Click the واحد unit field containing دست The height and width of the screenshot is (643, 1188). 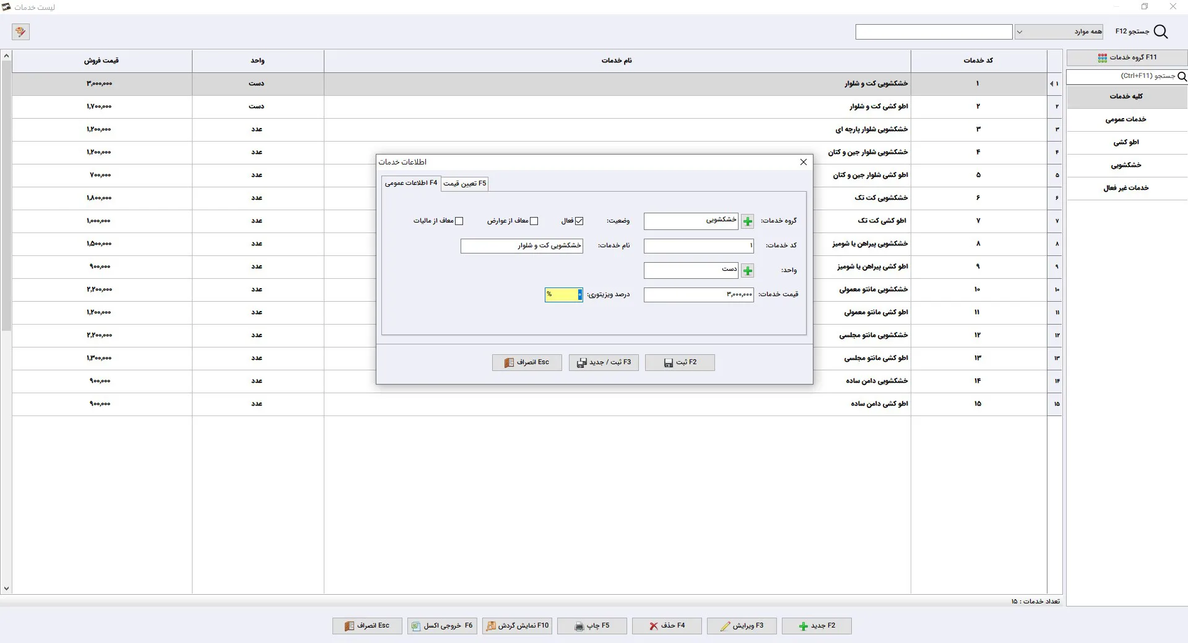[691, 270]
